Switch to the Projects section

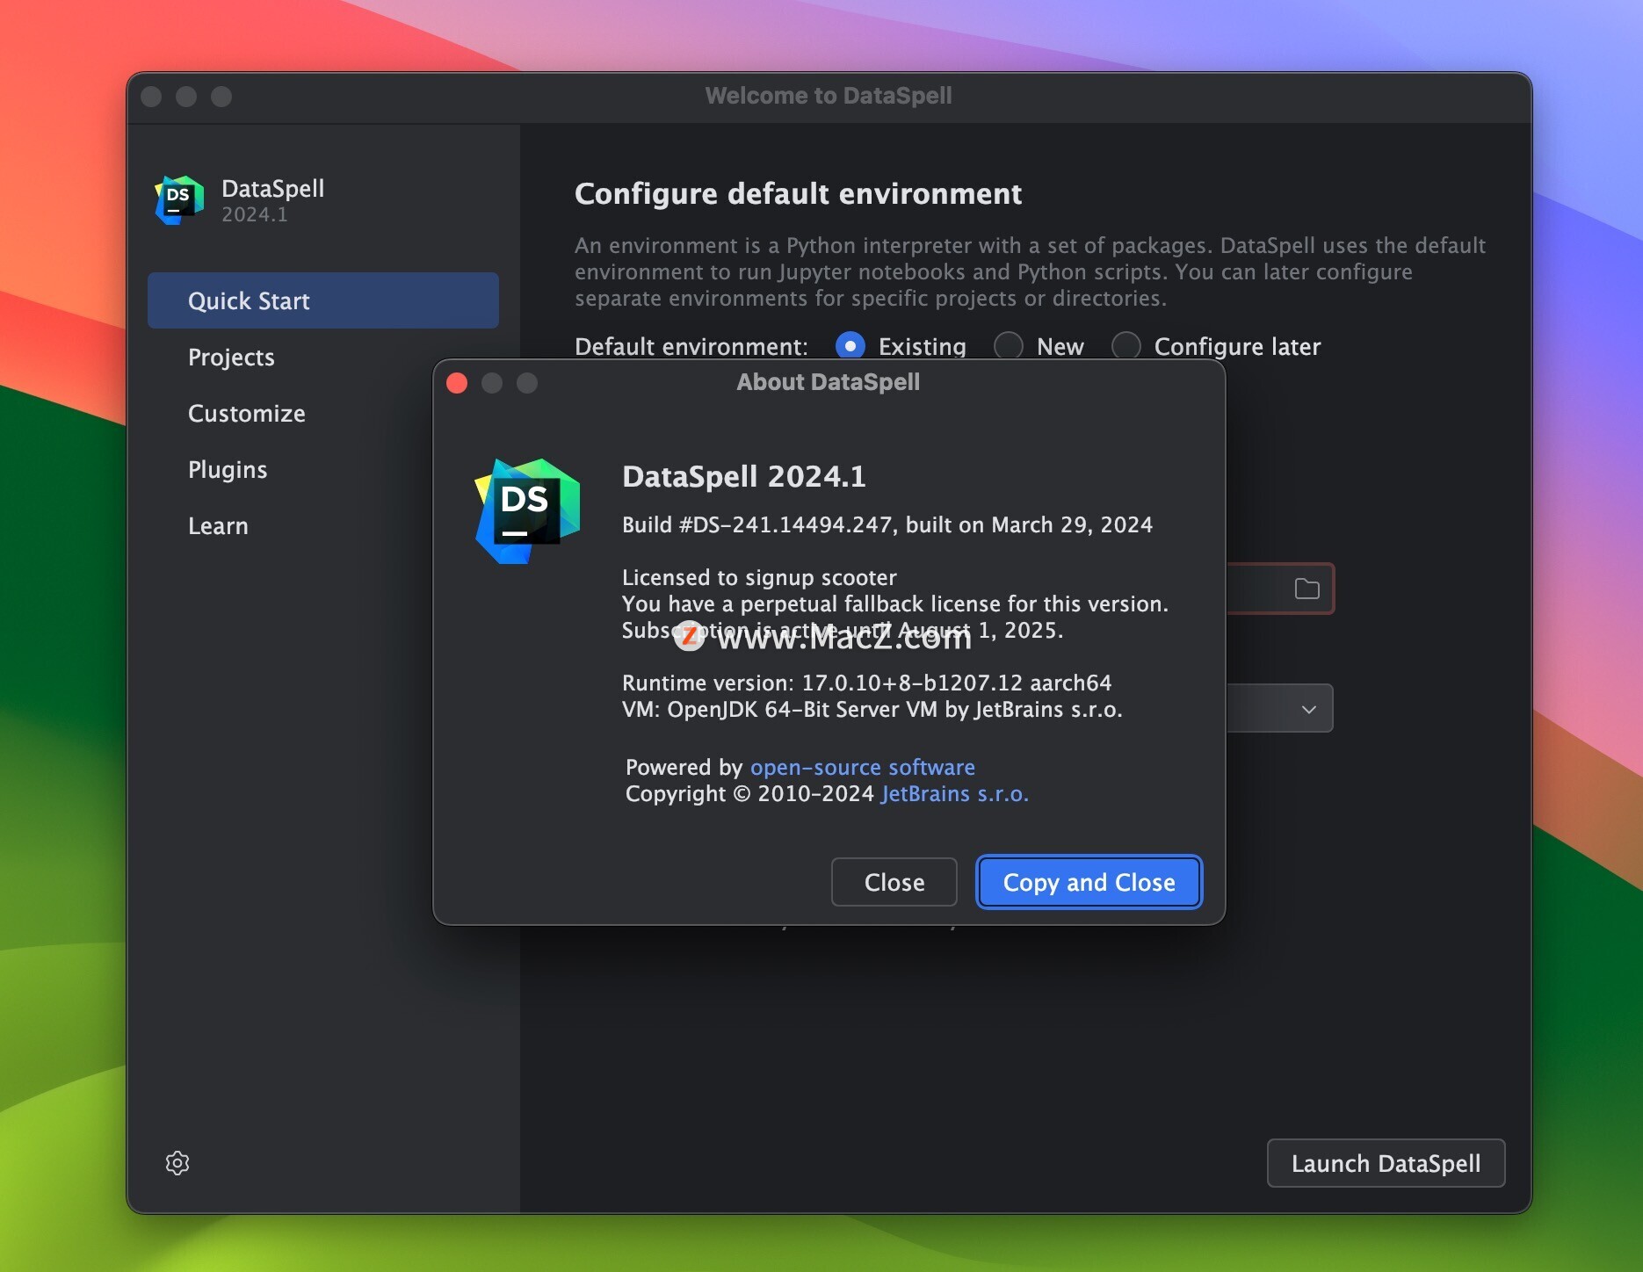pyautogui.click(x=231, y=357)
